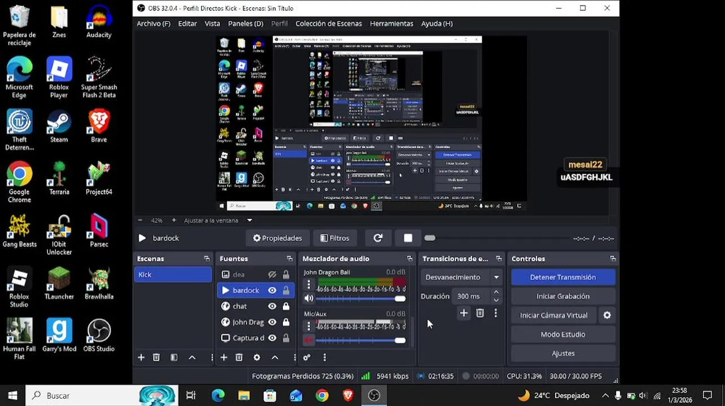725x406 pixels.
Task: Zoom in the preview with the plus icon
Action: pyautogui.click(x=174, y=220)
